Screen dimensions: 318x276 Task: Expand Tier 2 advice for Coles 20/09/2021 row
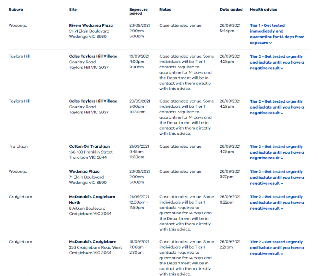[x=277, y=107]
